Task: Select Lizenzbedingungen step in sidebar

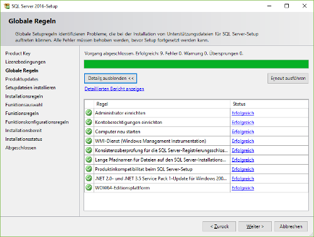Action: (25, 62)
